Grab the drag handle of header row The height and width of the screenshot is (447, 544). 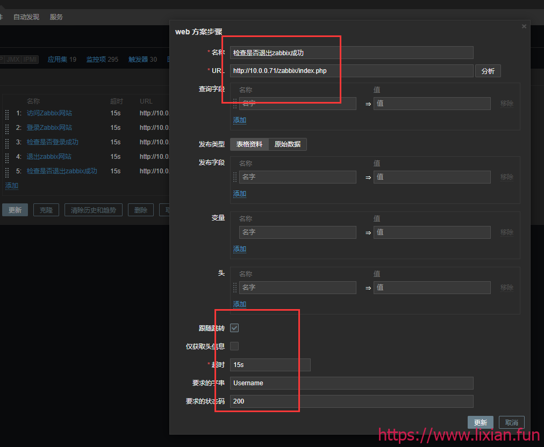235,288
